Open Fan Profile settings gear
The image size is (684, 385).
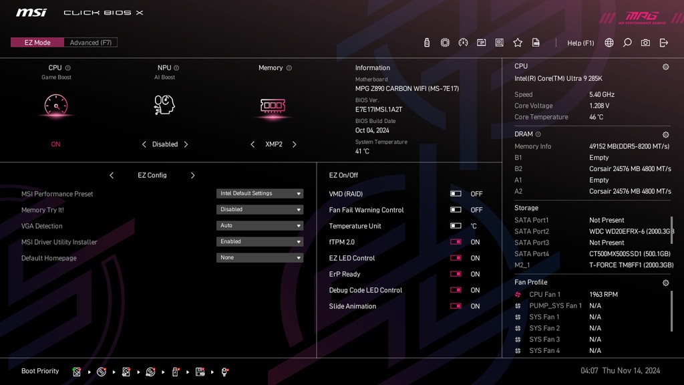coord(666,283)
